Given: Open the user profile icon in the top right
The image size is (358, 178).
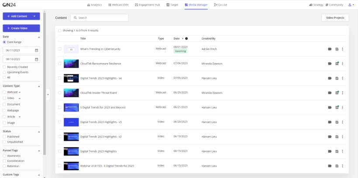Looking at the screenshot, I should tap(350, 5).
